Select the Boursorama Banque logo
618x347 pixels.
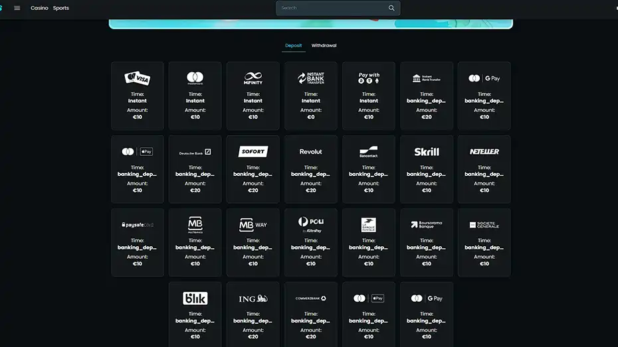427,225
